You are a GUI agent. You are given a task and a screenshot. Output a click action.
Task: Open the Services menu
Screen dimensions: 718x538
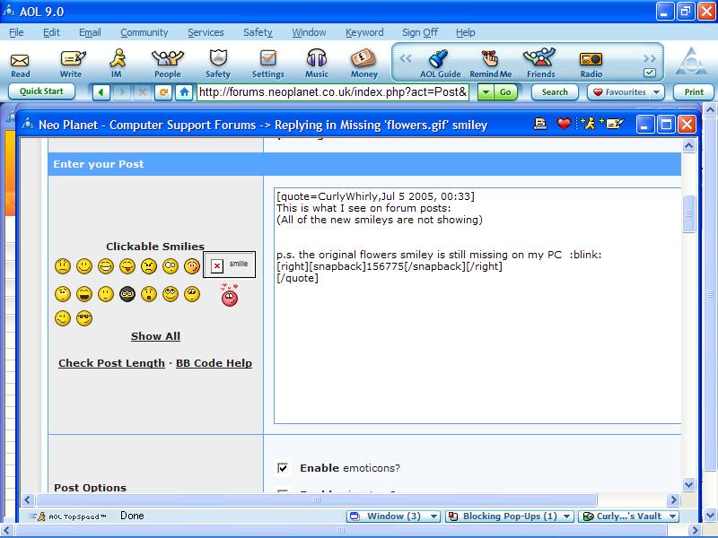[x=206, y=32]
